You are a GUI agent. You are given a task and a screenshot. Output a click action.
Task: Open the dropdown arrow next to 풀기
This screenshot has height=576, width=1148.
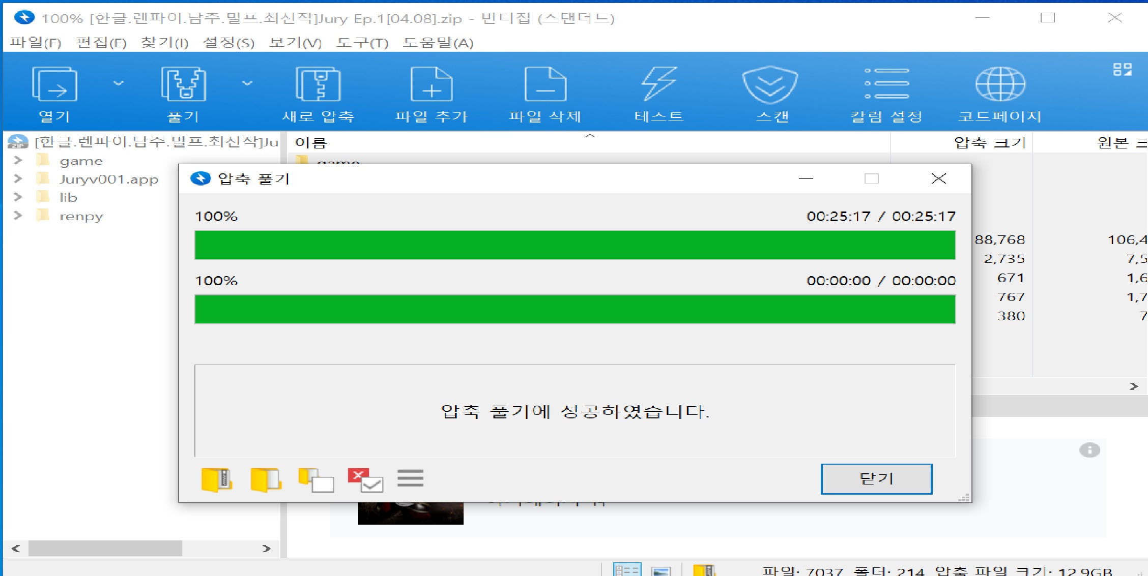tap(247, 83)
